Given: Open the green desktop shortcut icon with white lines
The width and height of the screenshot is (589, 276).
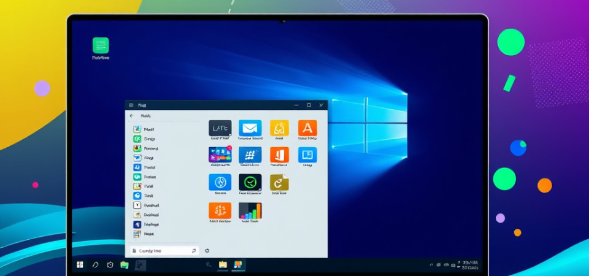Looking at the screenshot, I should pos(101,45).
